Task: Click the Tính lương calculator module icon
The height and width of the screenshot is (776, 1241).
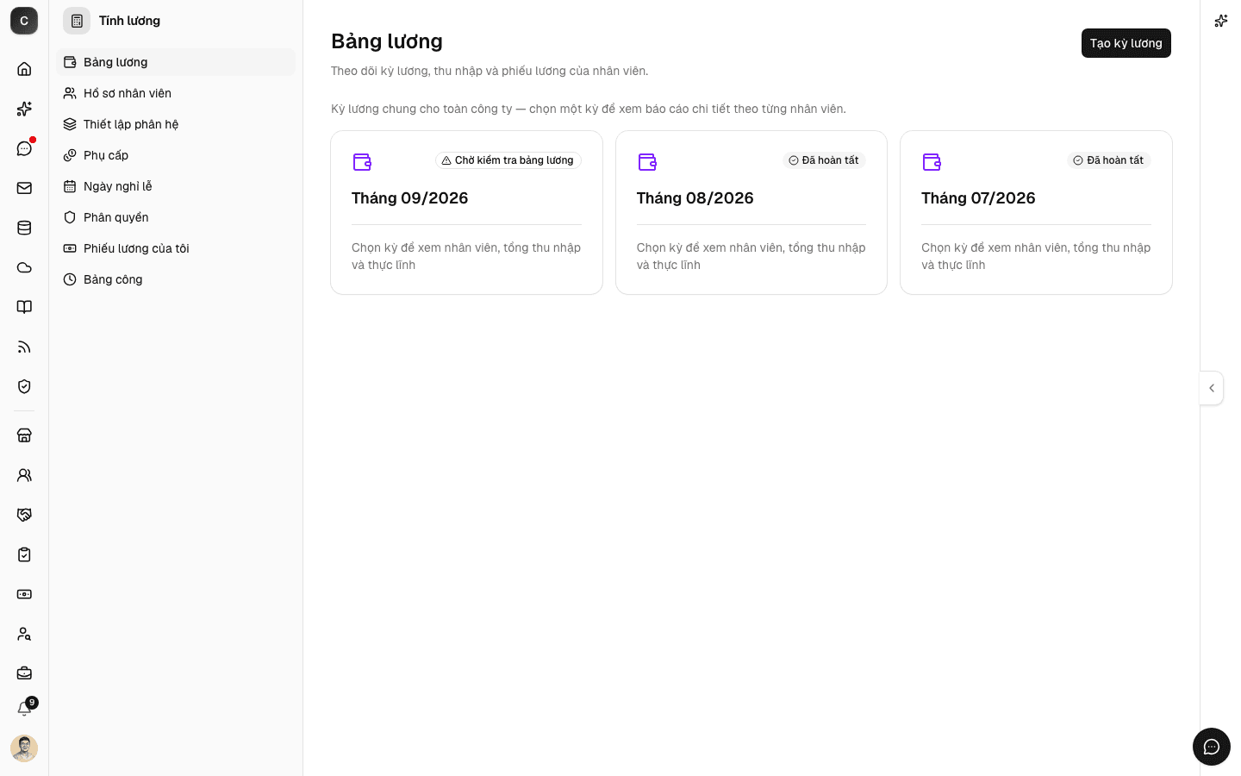Action: 77,21
